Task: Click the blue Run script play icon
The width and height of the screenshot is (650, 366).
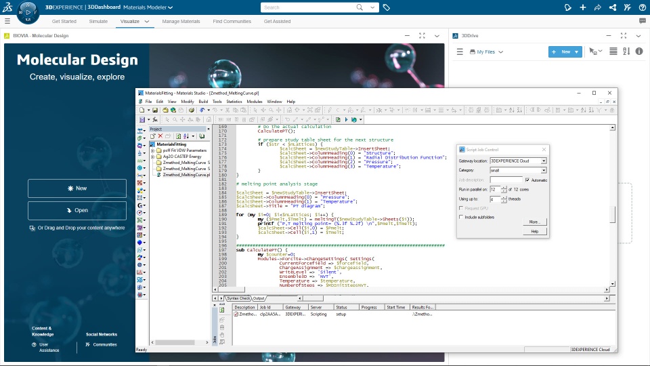Action: (347, 119)
